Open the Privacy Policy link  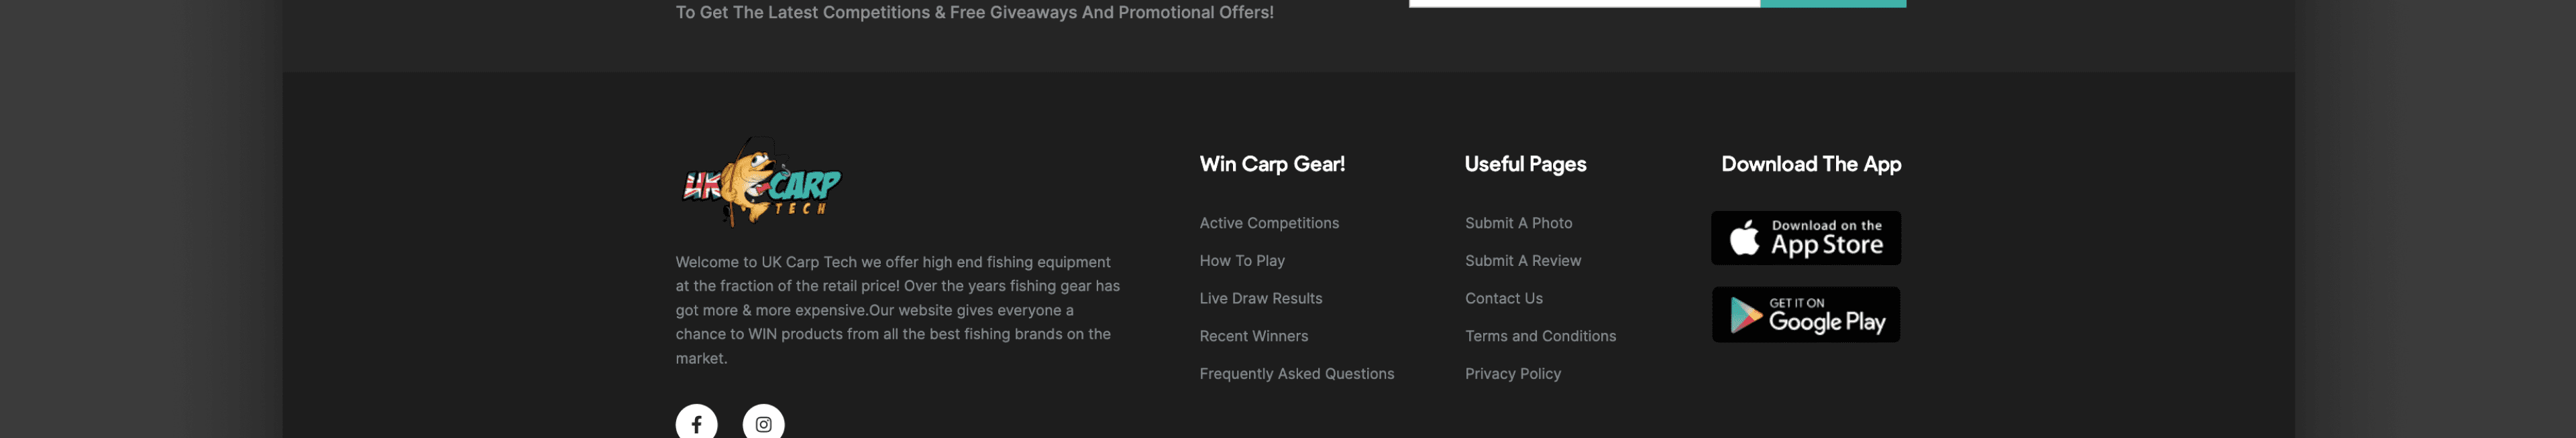1512,374
